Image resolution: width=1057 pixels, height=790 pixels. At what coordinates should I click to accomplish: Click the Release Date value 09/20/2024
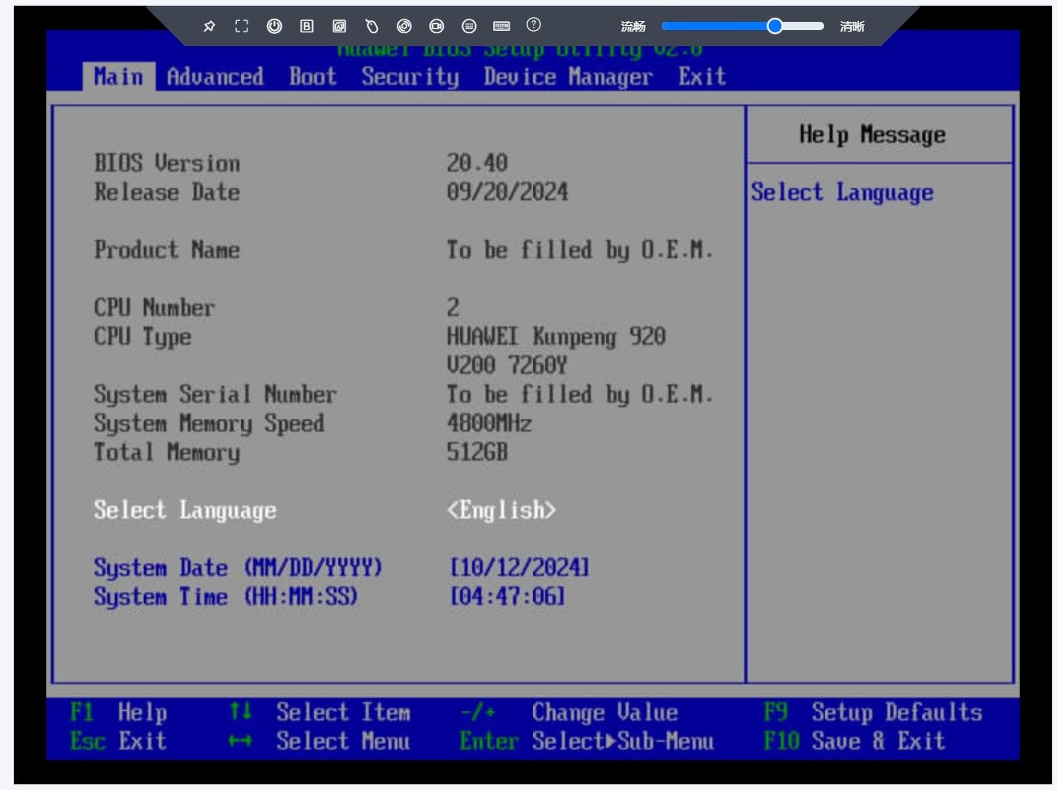pos(508,192)
